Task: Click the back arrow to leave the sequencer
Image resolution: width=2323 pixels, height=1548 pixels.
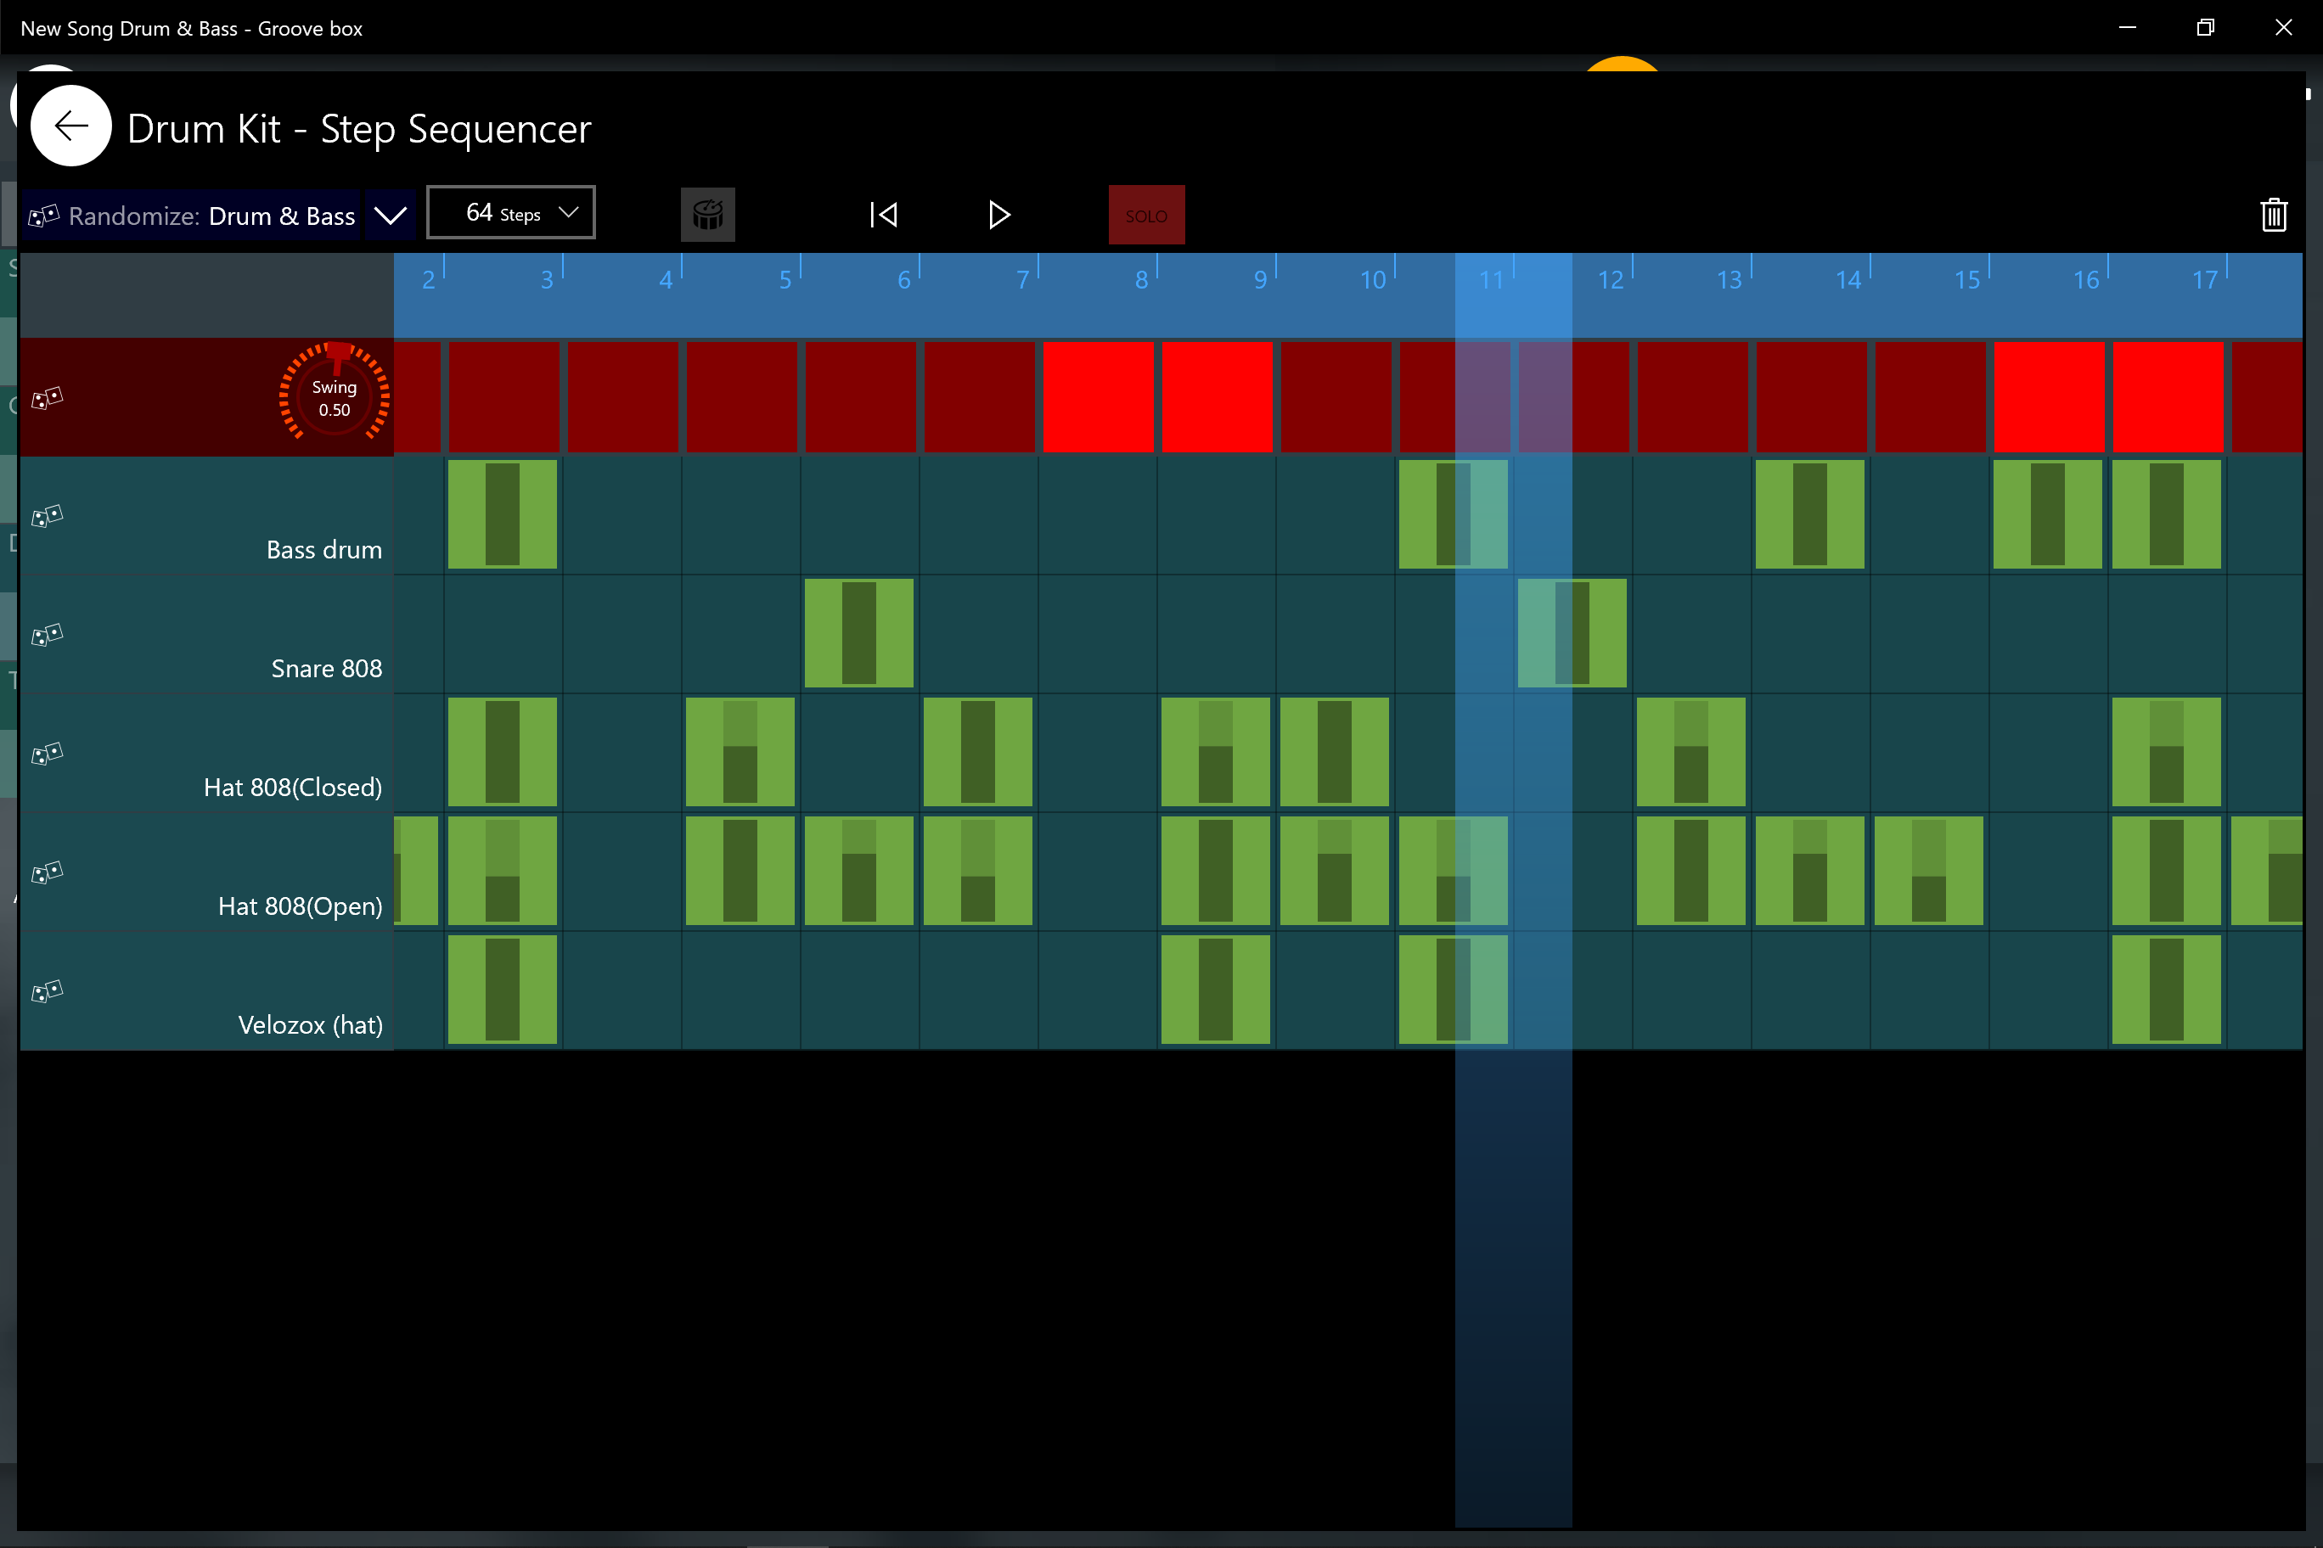Action: tap(70, 126)
